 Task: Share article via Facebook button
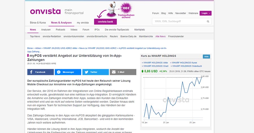tap(40, 72)
